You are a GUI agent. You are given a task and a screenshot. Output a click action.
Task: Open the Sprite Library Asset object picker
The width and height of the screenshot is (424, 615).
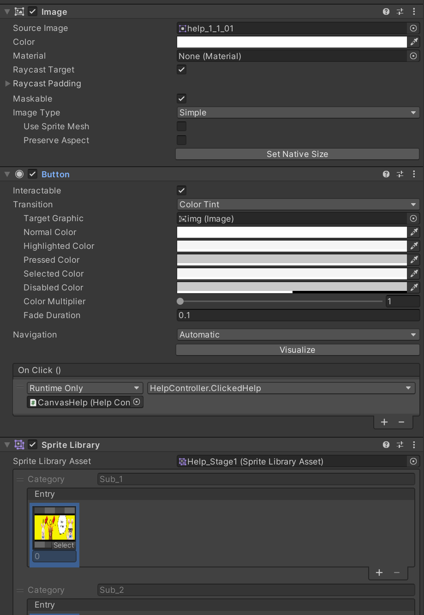[x=413, y=461]
